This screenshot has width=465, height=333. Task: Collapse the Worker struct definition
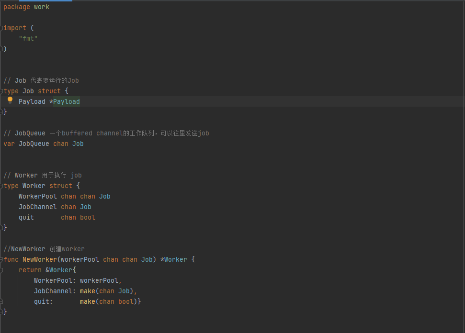(2, 186)
